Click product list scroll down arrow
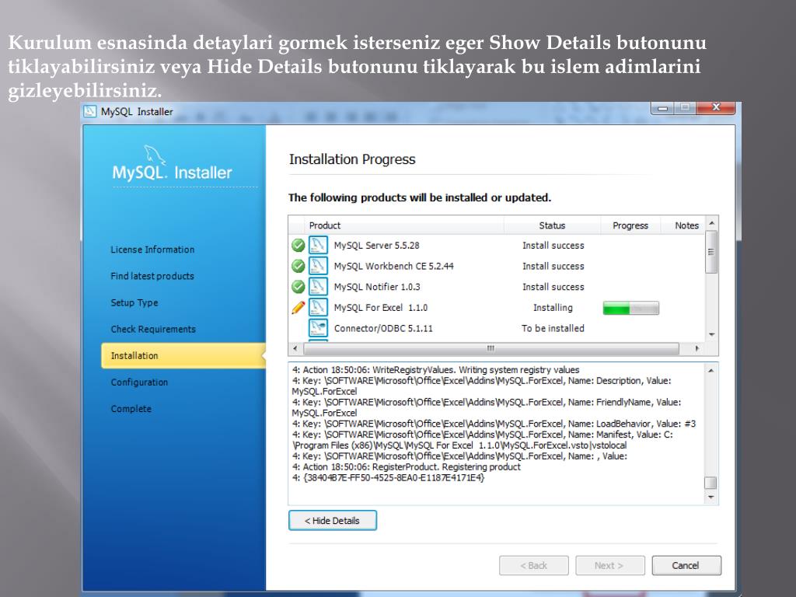 pyautogui.click(x=712, y=334)
